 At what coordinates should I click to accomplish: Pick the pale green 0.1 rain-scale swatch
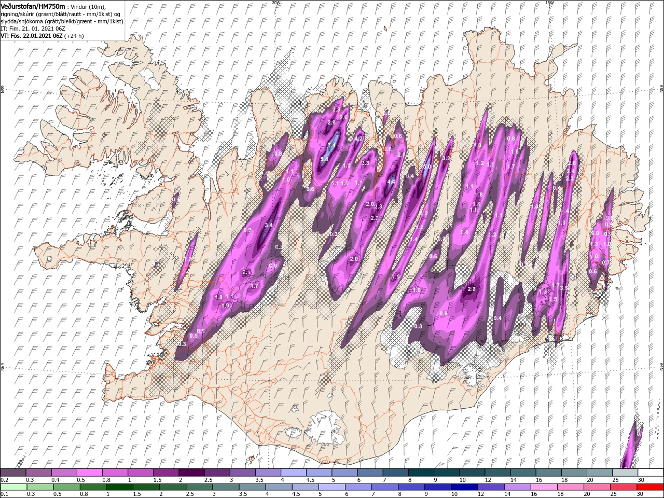[x=13, y=487]
